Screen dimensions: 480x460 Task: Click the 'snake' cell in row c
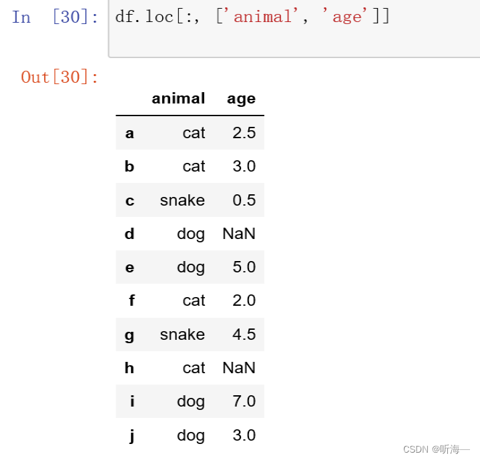click(182, 200)
